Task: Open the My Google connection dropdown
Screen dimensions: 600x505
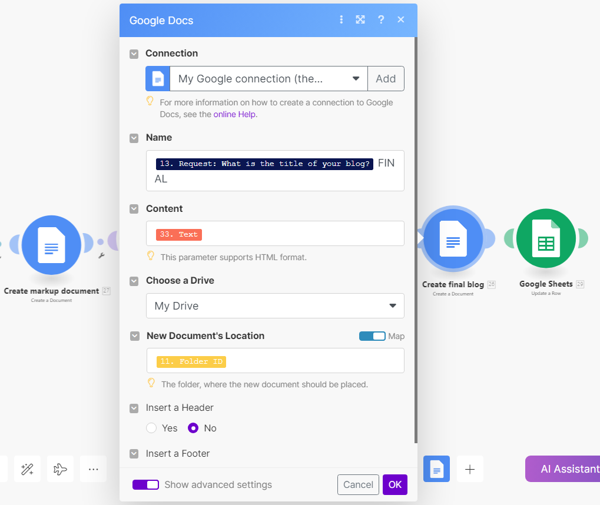Action: pos(268,79)
